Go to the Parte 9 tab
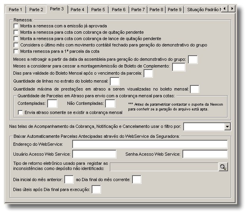Viewport: 245px width, 224px height. [174, 10]
